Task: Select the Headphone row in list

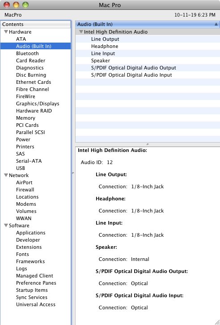Action: pyautogui.click(x=148, y=46)
